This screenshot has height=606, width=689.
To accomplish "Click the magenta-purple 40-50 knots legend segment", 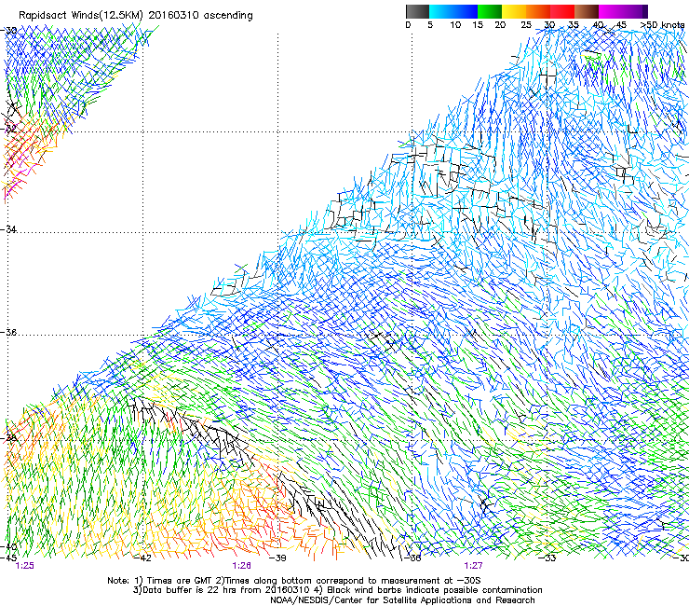I will 623,11.
